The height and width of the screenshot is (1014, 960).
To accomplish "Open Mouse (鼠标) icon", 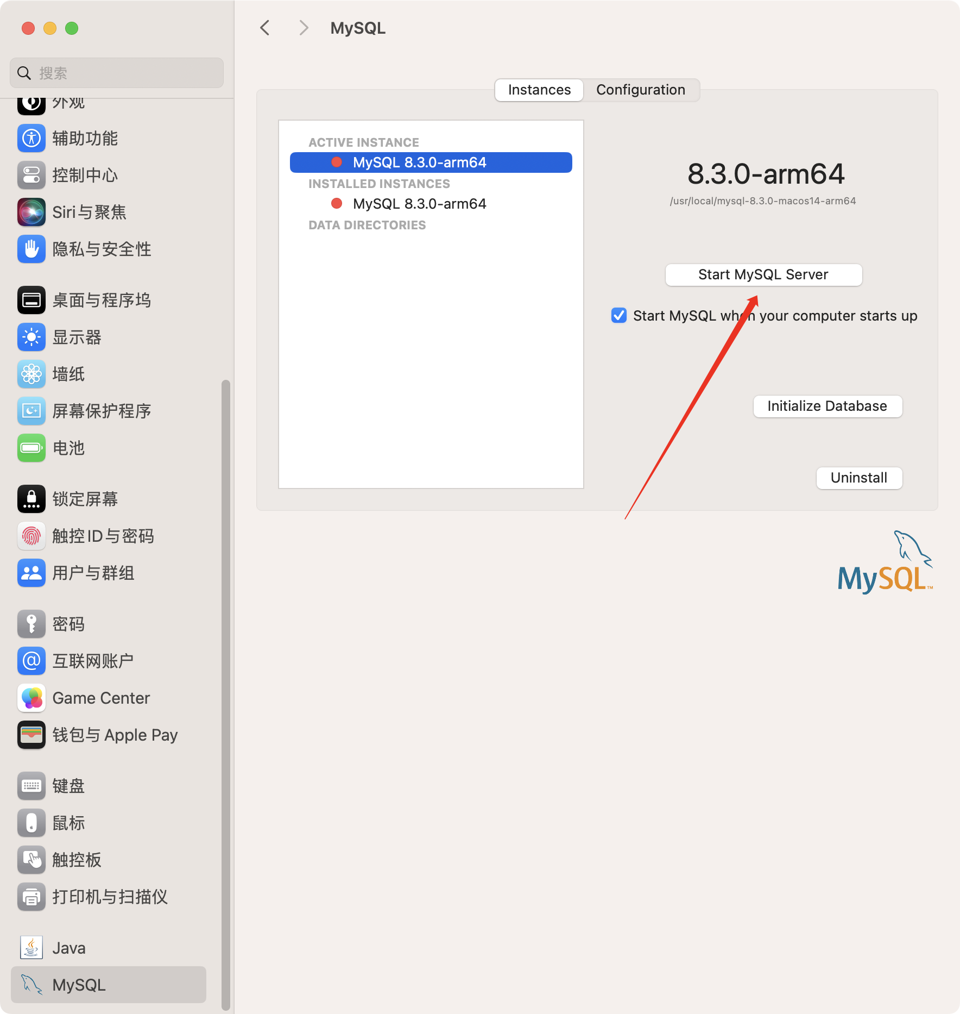I will coord(31,823).
